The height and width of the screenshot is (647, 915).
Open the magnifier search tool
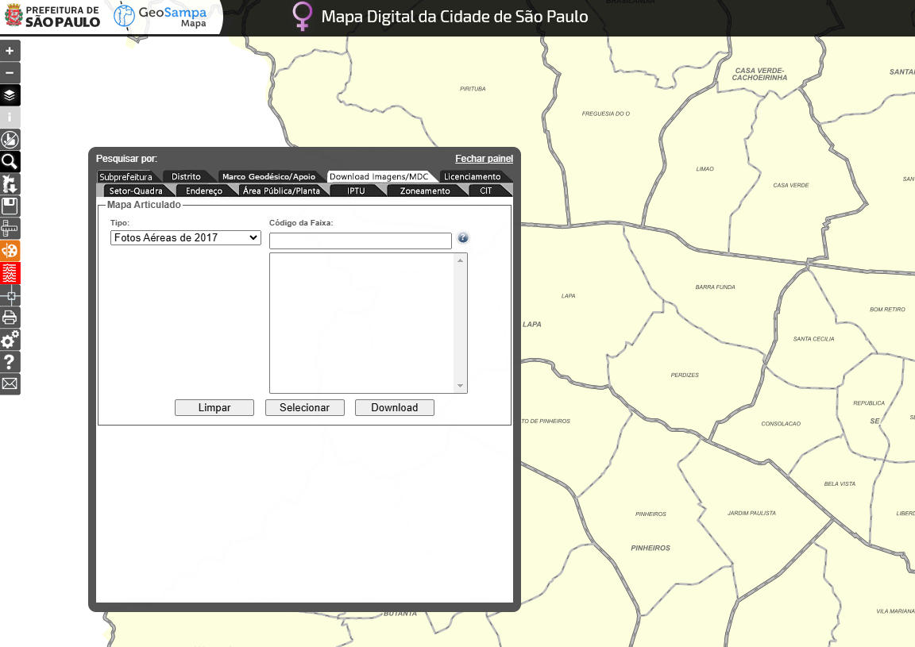10,162
